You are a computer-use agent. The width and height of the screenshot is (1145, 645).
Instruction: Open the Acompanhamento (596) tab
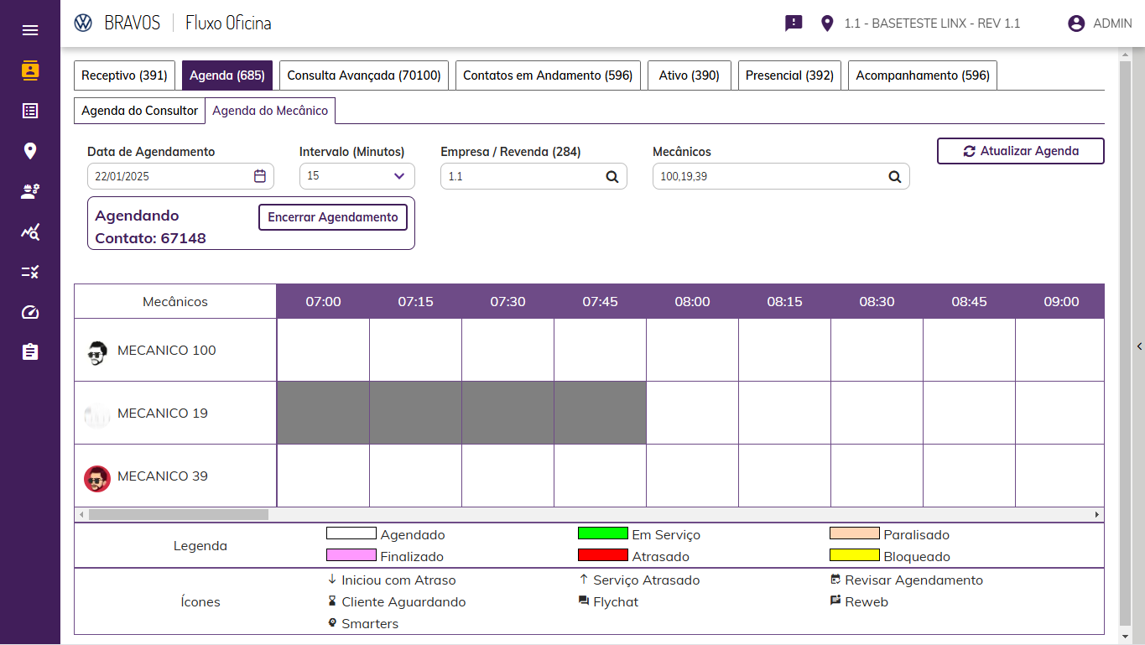coord(923,75)
